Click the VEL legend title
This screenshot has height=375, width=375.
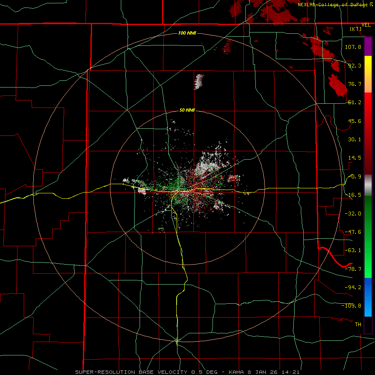pos(366,25)
